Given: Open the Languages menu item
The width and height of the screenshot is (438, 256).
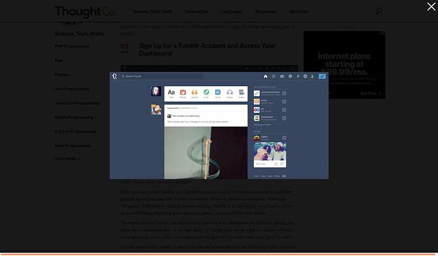Looking at the screenshot, I should point(232,11).
